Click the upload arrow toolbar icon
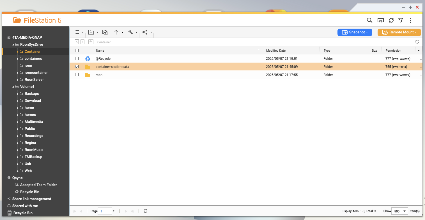Viewport: 425px width, 220px height. 116,32
